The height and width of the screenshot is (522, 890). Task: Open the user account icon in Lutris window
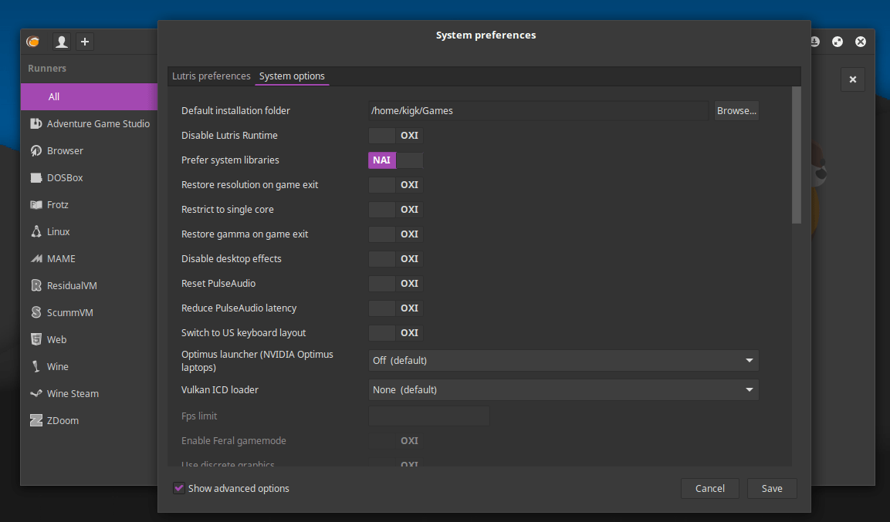[x=61, y=42]
